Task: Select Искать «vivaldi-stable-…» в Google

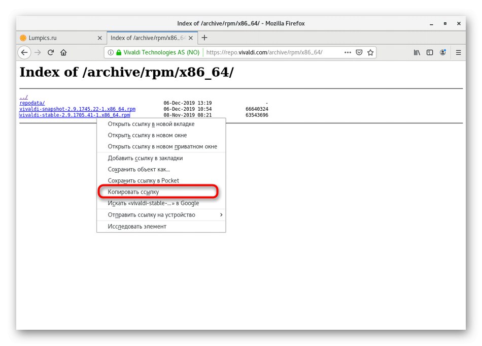Action: (x=161, y=203)
